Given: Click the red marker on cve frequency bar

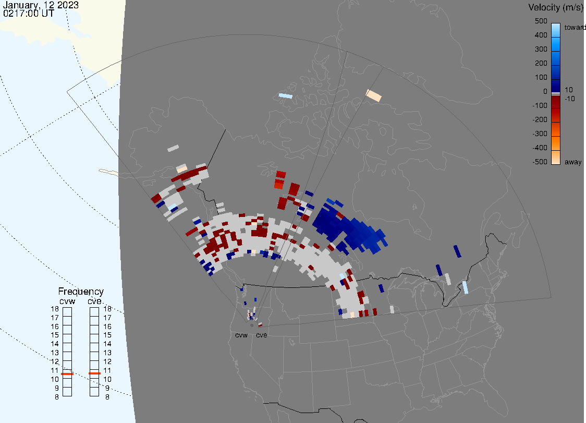Looking at the screenshot, I should tap(94, 373).
